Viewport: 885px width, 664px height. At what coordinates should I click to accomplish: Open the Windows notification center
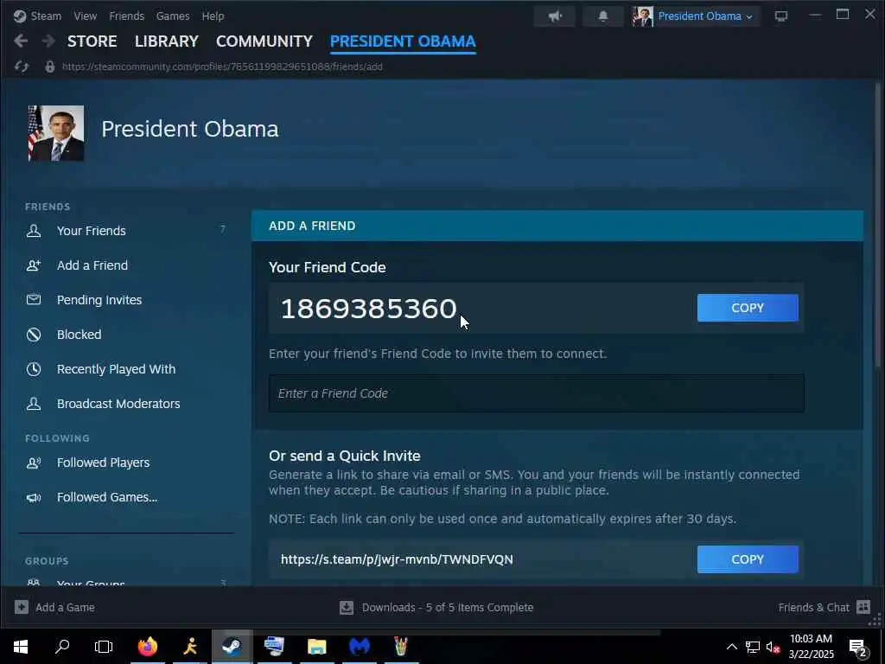coord(858,648)
